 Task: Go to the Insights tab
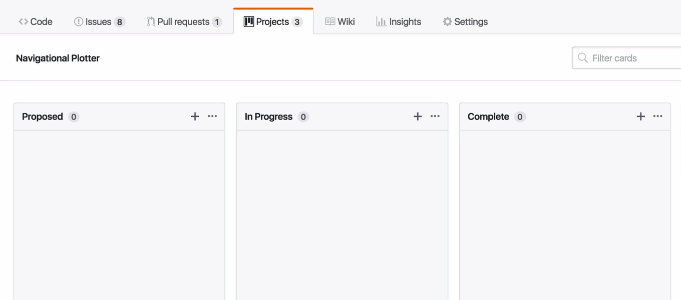pyautogui.click(x=405, y=21)
